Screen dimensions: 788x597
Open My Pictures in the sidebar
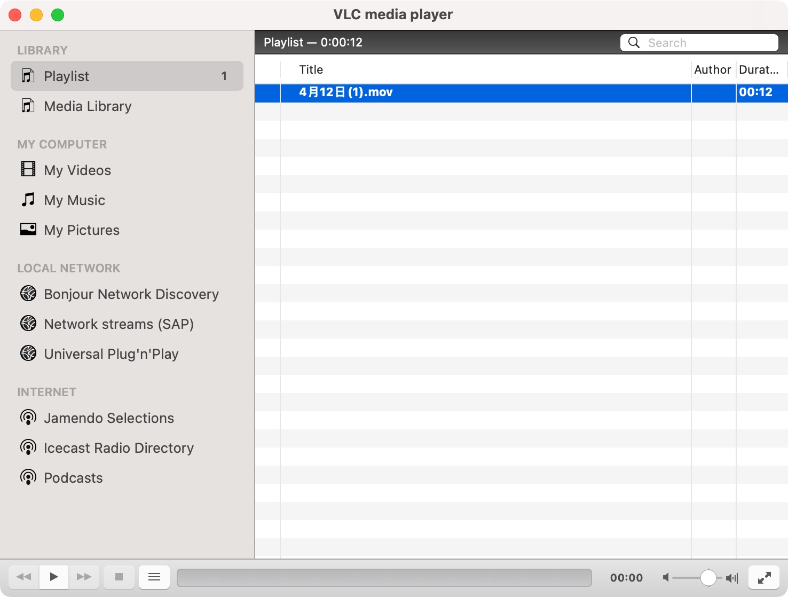(82, 230)
